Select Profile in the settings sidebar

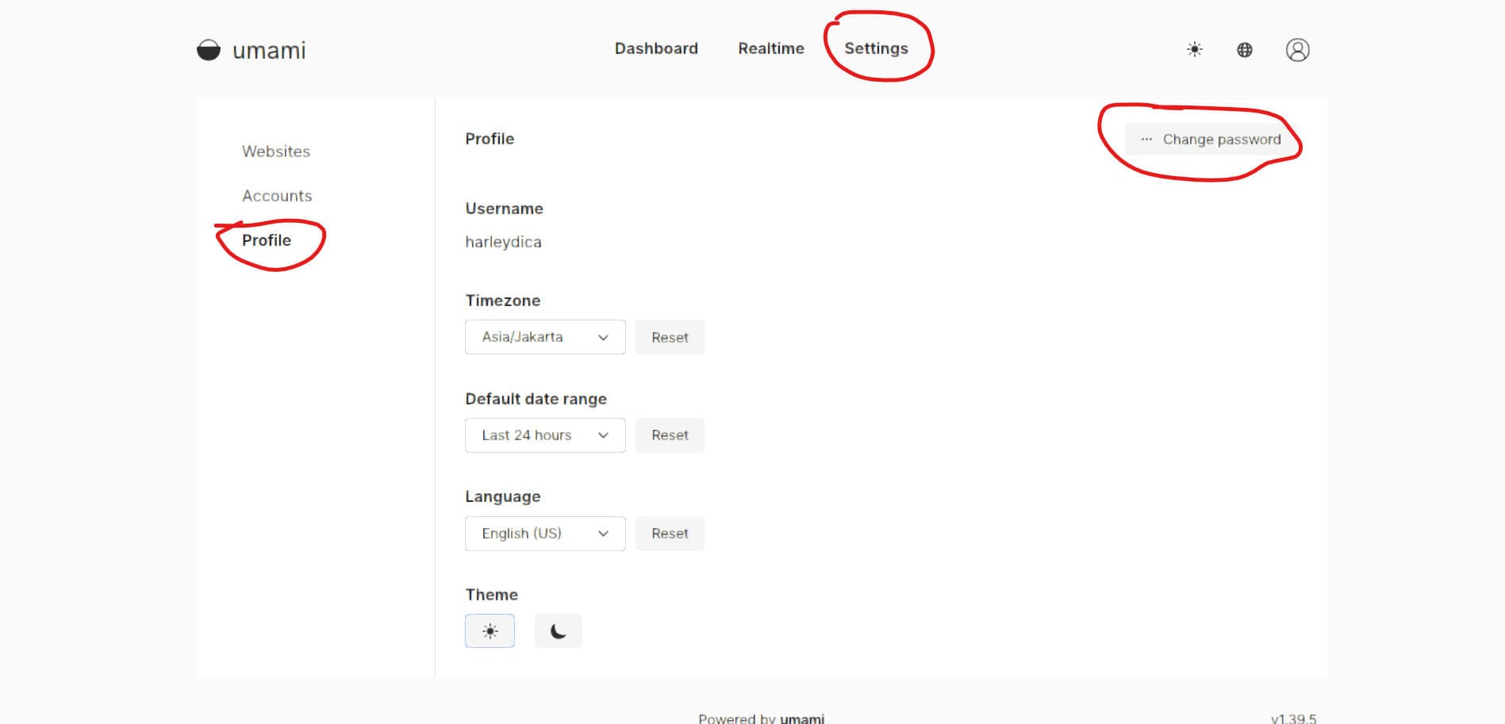[267, 240]
